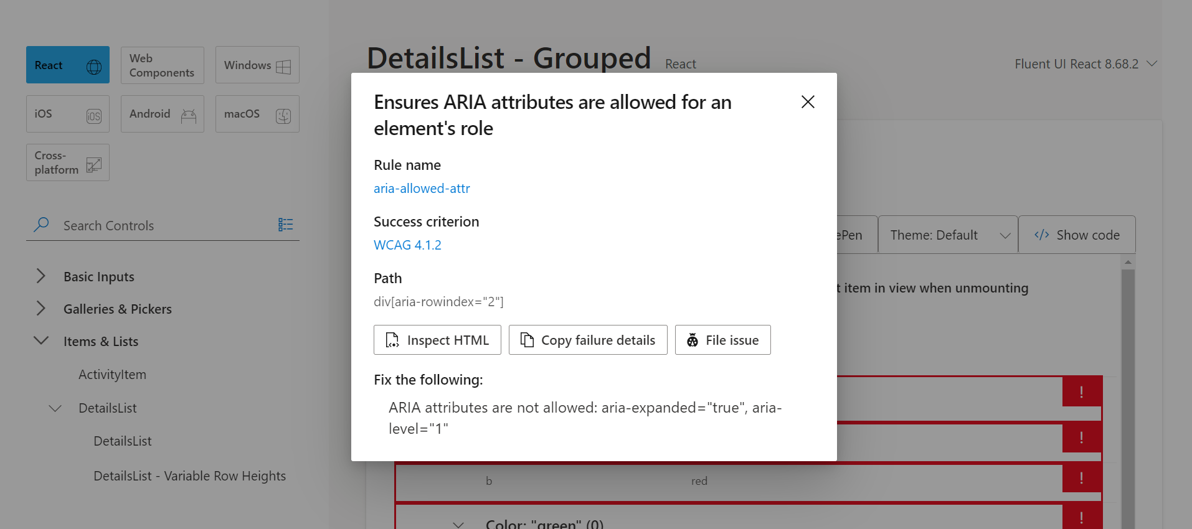Click the File issue button
This screenshot has height=529, width=1192.
(x=722, y=340)
